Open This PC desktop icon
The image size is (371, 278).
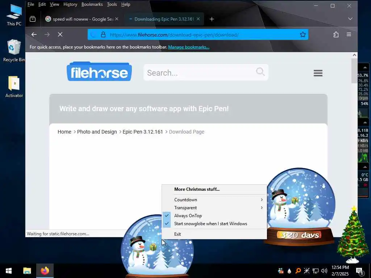[x=14, y=14]
